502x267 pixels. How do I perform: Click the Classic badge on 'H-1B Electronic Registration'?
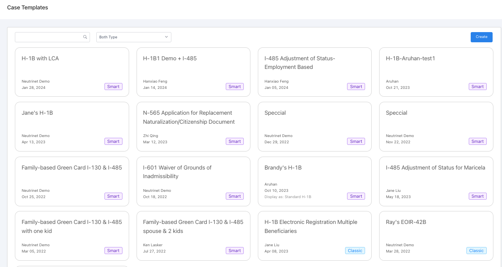[x=354, y=251]
